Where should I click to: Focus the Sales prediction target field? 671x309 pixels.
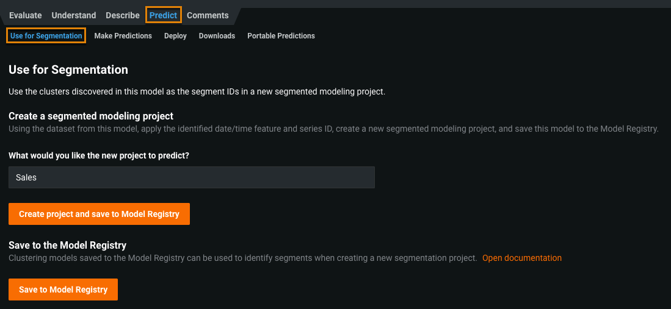point(191,177)
